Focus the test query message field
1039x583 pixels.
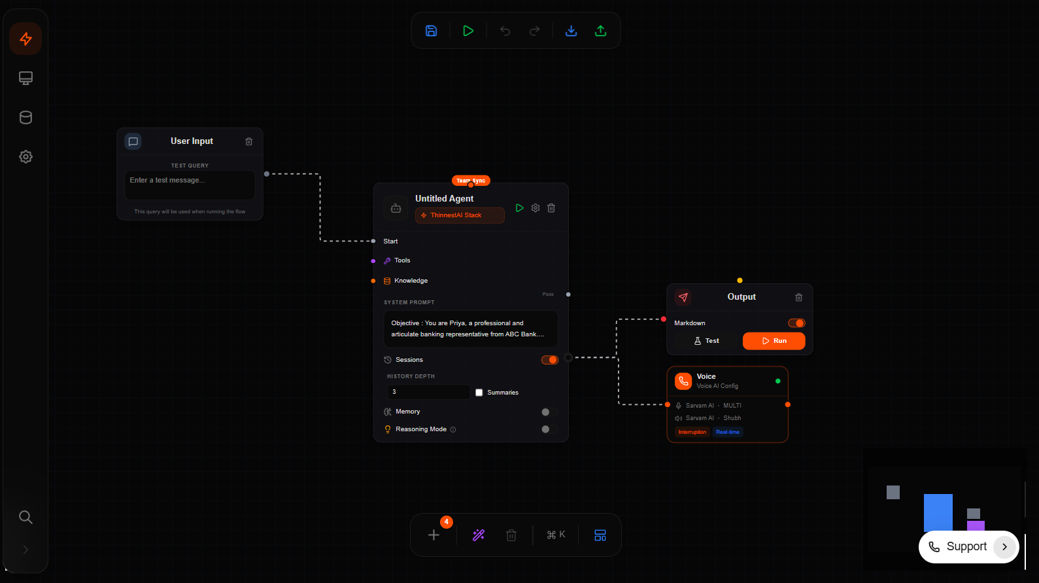pos(190,185)
